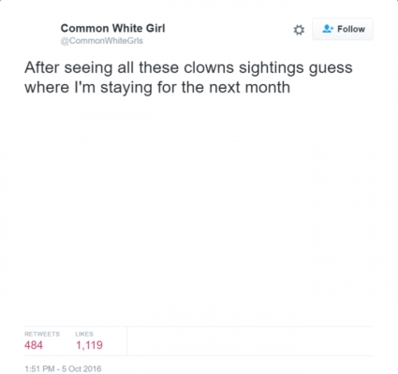Click the LIKES label
The height and width of the screenshot is (374, 398).
click(84, 334)
